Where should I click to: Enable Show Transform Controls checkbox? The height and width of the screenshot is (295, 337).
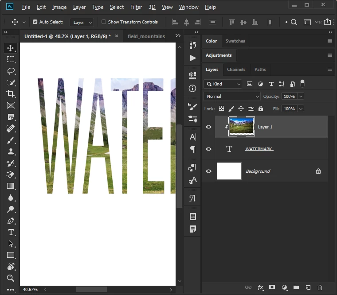click(x=104, y=22)
